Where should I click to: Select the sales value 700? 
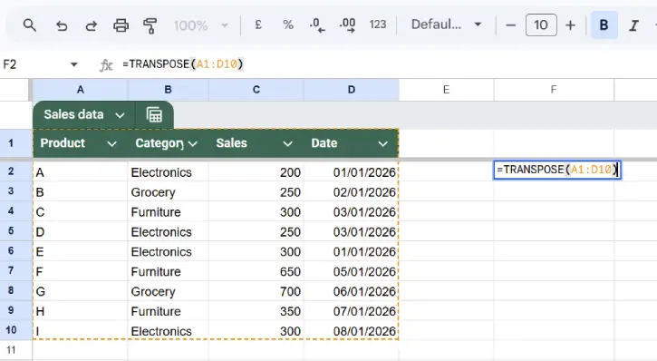(256, 291)
